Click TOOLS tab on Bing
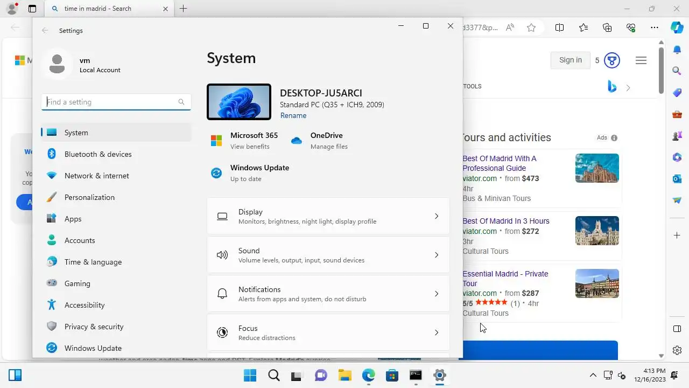Image resolution: width=689 pixels, height=388 pixels. [472, 86]
